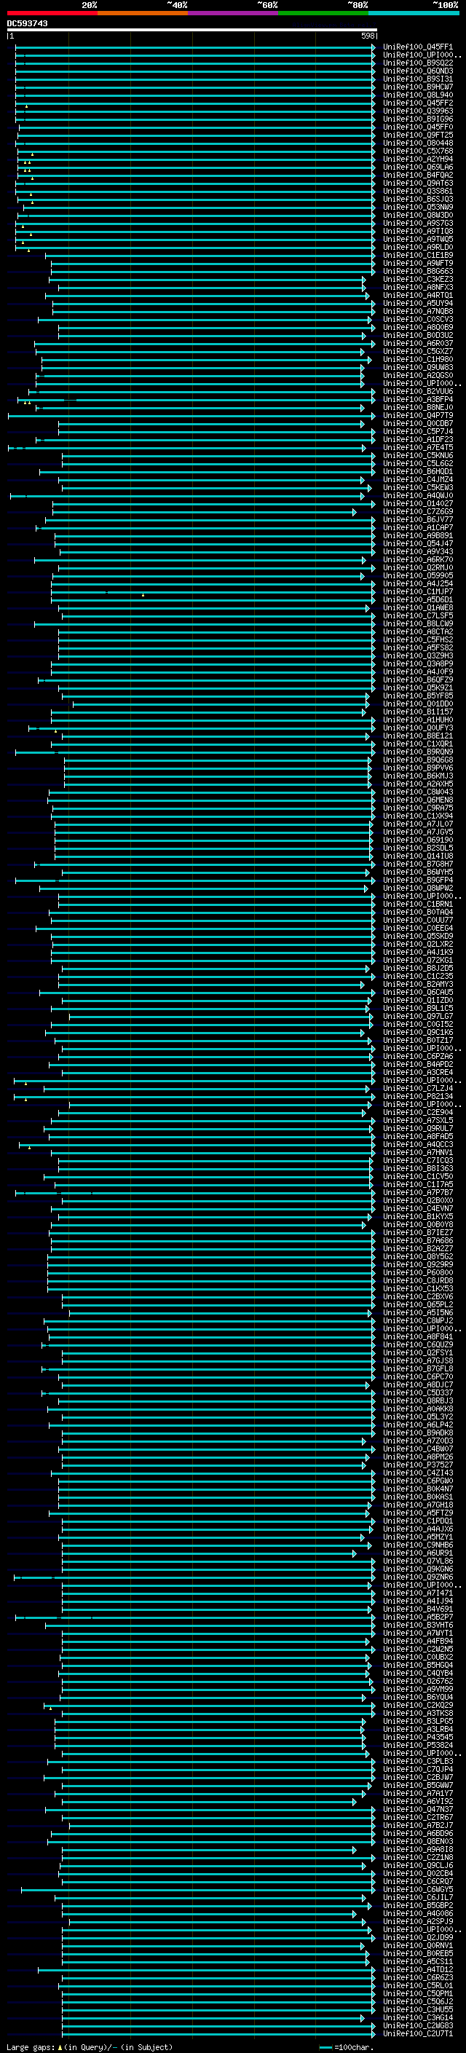This screenshot has width=466, height=2053.
Task: Click hit label UniRef100_B5YF85
Action: pos(417,696)
